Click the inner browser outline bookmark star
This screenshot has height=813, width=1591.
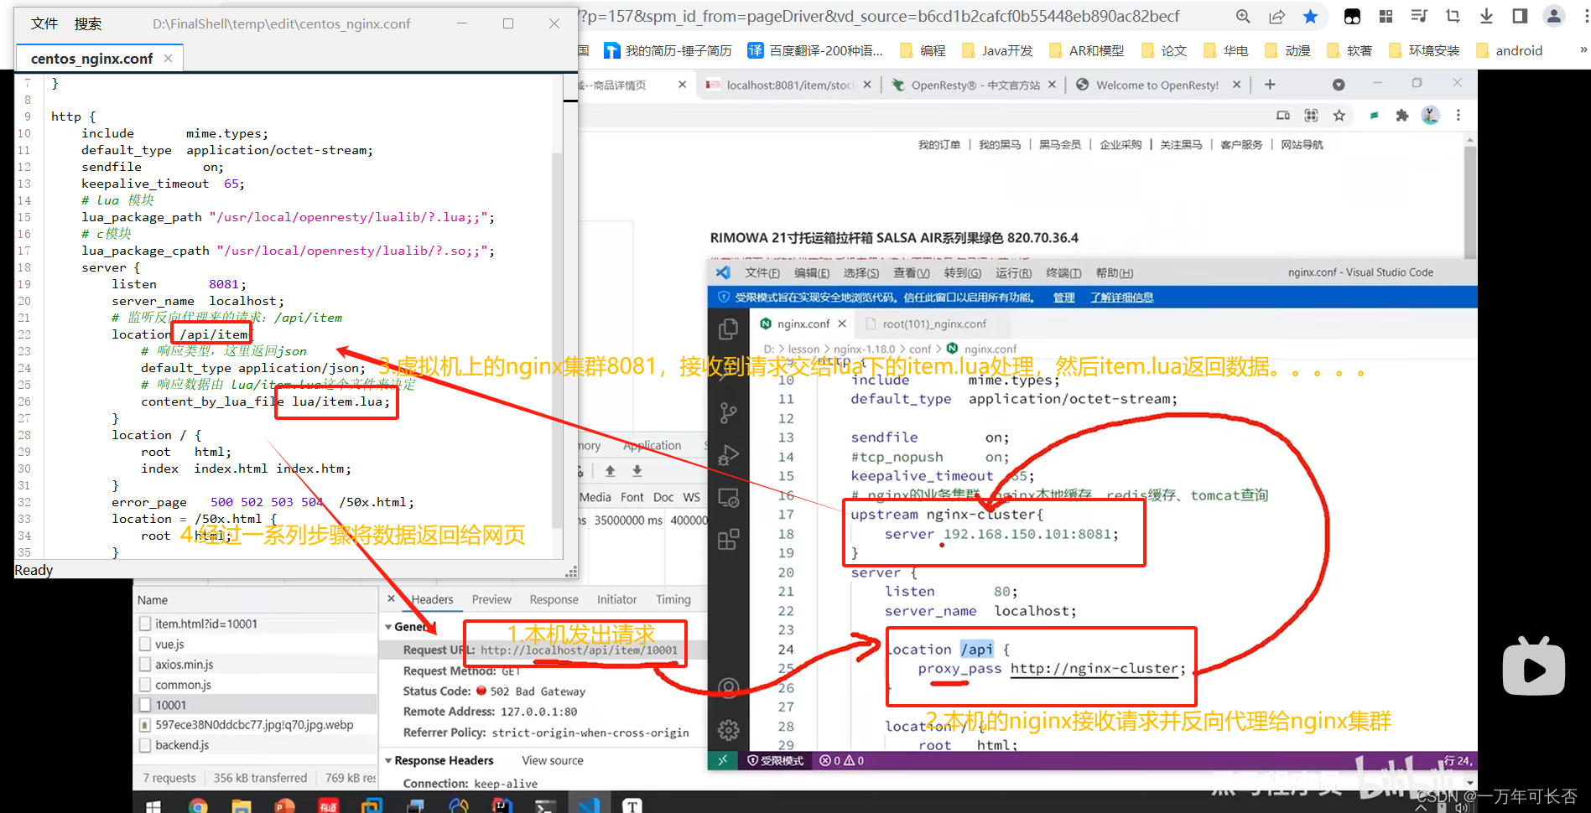[x=1339, y=116]
